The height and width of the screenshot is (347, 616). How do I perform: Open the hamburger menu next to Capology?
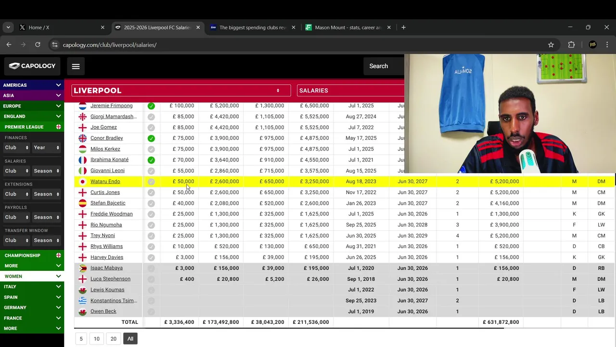(x=76, y=67)
